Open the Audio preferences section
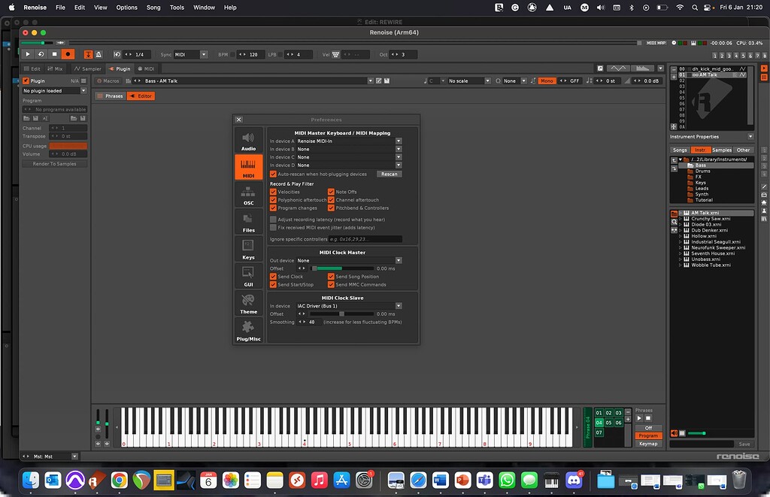770x497 pixels. 248,141
